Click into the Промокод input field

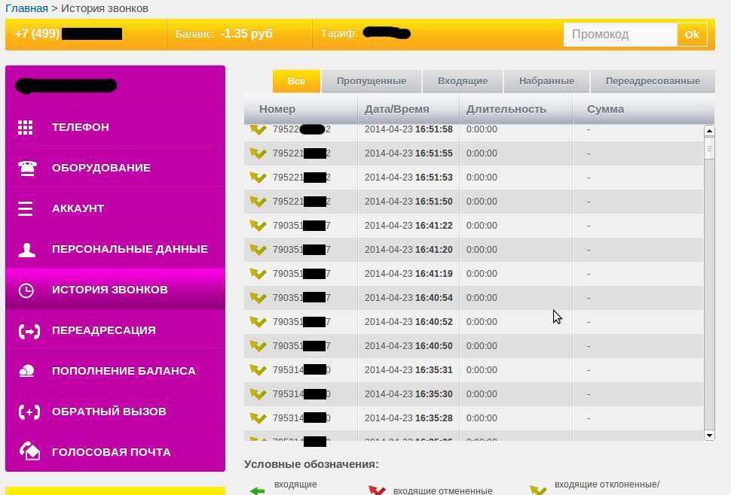[x=620, y=35]
